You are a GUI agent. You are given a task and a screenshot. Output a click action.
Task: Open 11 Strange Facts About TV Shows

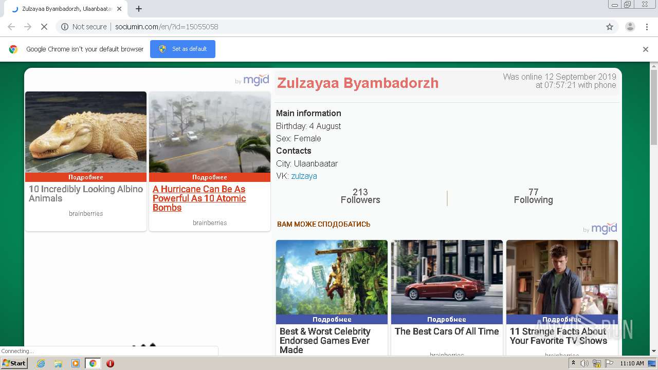(x=559, y=336)
